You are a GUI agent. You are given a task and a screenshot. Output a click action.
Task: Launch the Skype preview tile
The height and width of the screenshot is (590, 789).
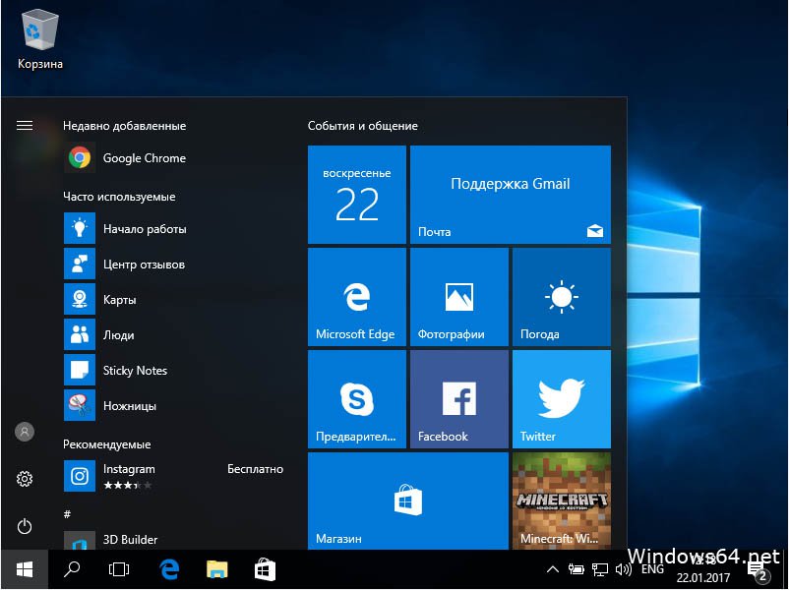click(357, 399)
